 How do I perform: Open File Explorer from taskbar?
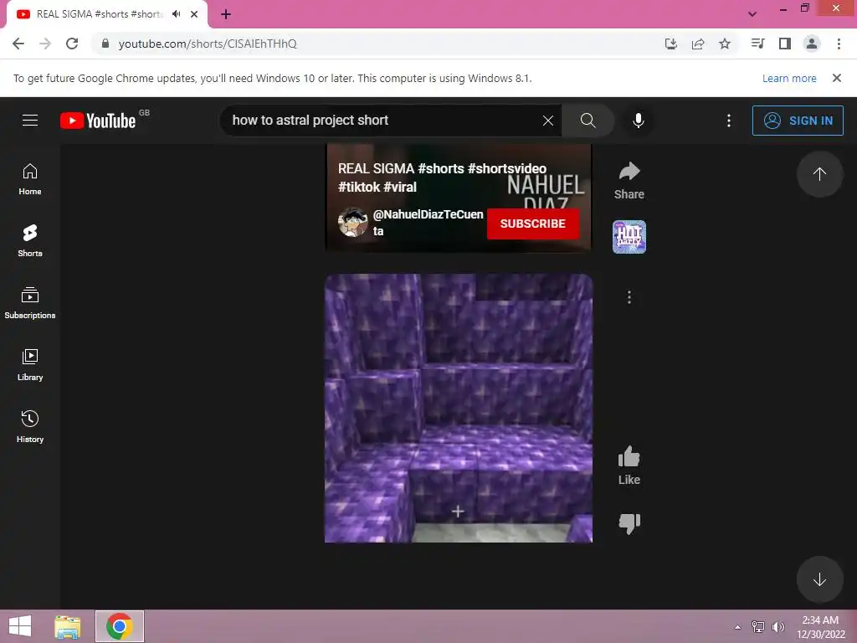click(68, 626)
